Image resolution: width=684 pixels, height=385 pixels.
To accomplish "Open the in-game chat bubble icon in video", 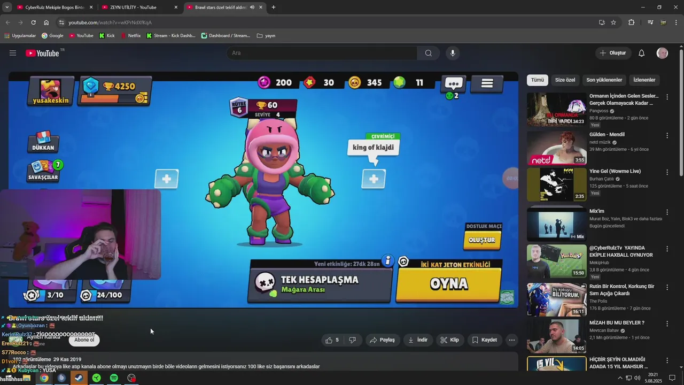I will coord(454,83).
